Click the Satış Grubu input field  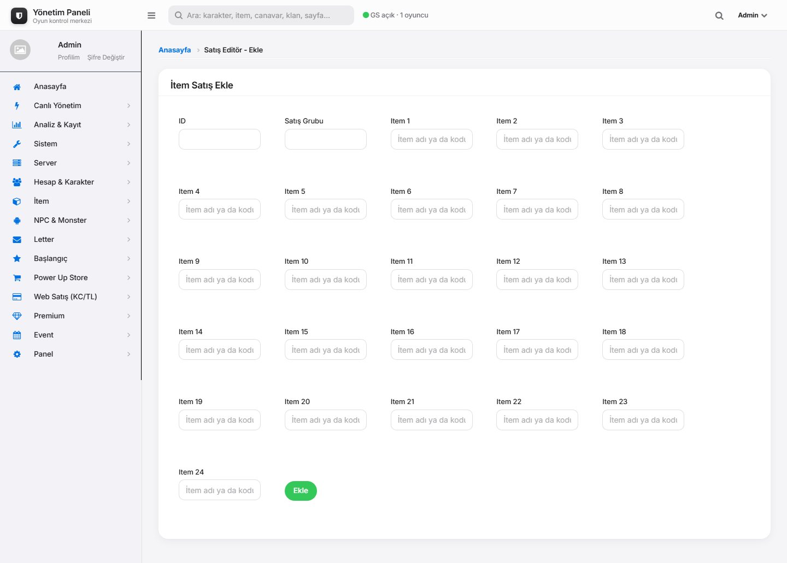326,139
